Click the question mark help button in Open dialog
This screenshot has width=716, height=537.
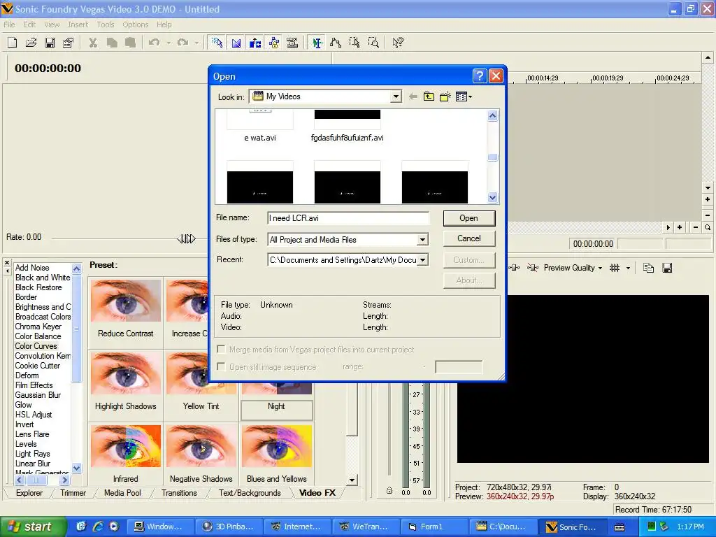[x=480, y=76]
